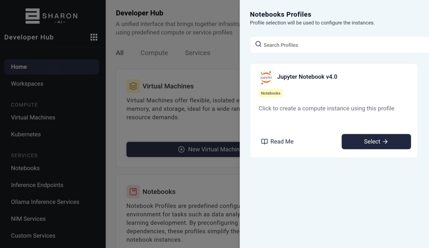Screen dimensions: 429x248
Task: Open Notebooks in the sidebar
Action: 25,168
